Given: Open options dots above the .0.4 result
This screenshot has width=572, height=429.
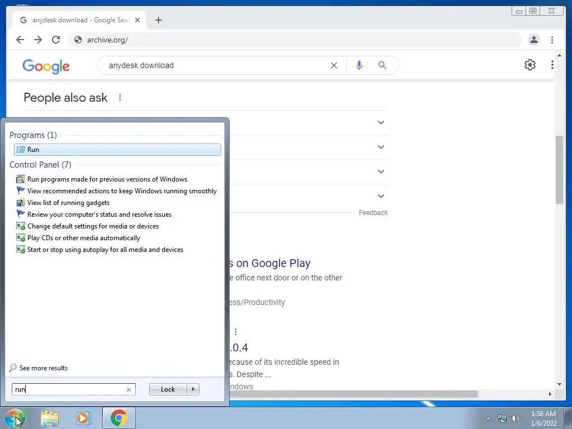Looking at the screenshot, I should pos(236,332).
